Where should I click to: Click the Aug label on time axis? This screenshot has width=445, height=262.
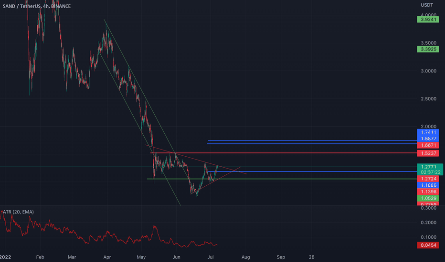click(x=245, y=257)
